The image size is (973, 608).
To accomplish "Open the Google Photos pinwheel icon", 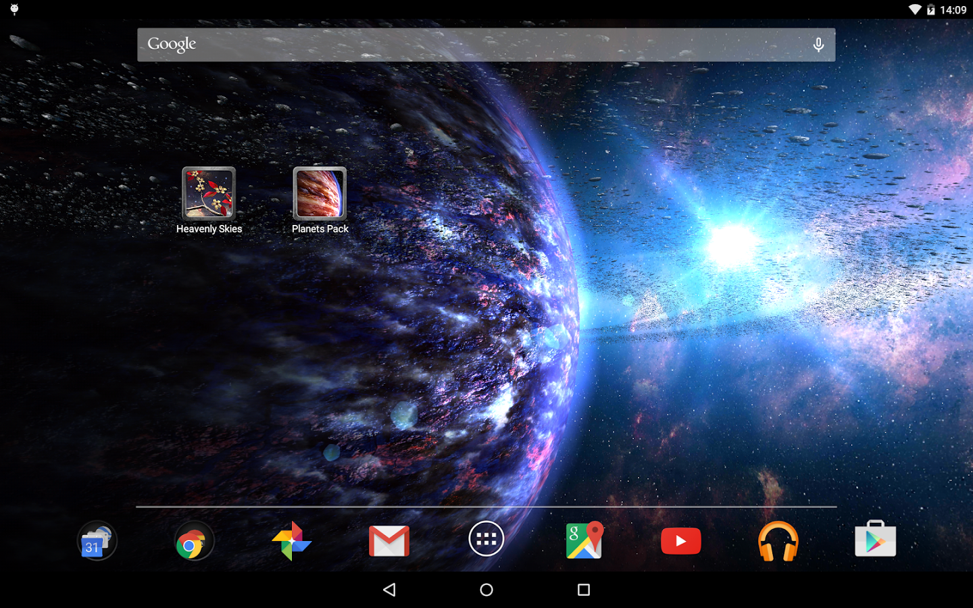I will tap(291, 540).
